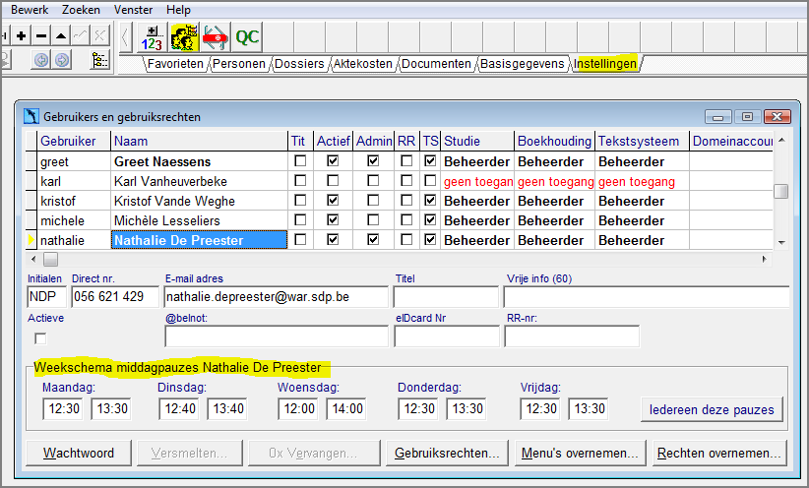The image size is (809, 488).
Task: Click the green QC toolbar icon
Action: click(x=247, y=37)
